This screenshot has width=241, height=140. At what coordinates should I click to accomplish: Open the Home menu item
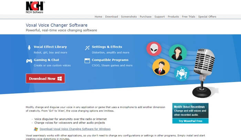(x=98, y=17)
